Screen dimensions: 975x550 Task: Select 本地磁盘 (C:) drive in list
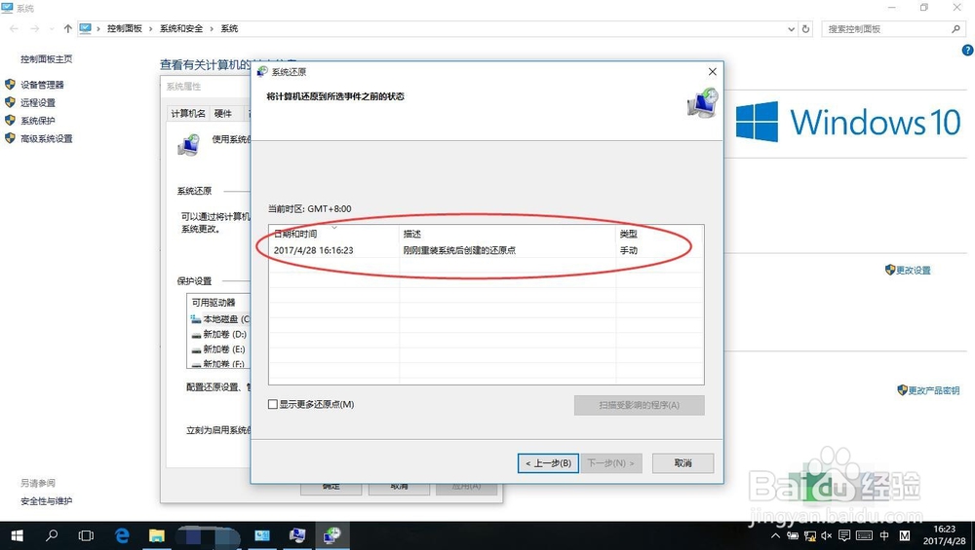click(x=220, y=319)
